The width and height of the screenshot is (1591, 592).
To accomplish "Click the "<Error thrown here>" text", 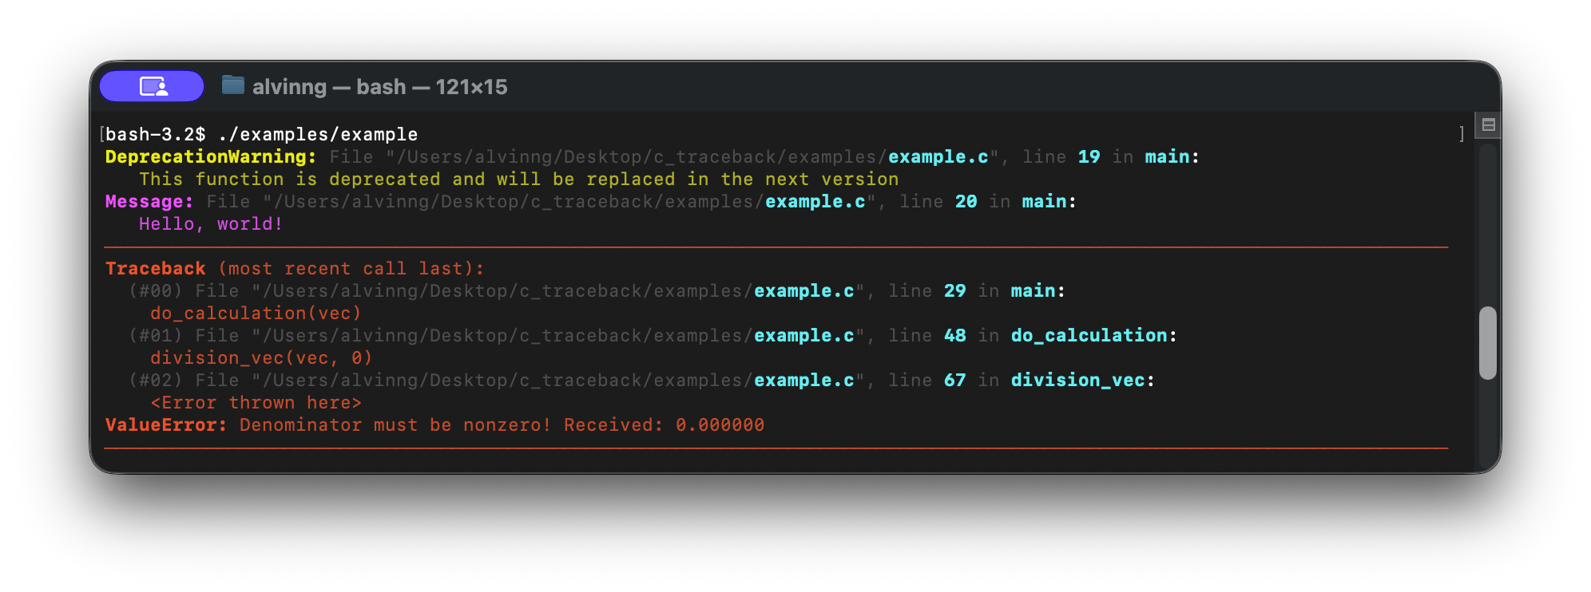I will pyautogui.click(x=256, y=402).
